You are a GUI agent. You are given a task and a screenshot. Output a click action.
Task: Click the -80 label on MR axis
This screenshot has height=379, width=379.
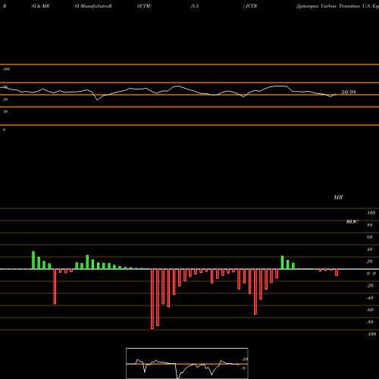[x=370, y=322]
